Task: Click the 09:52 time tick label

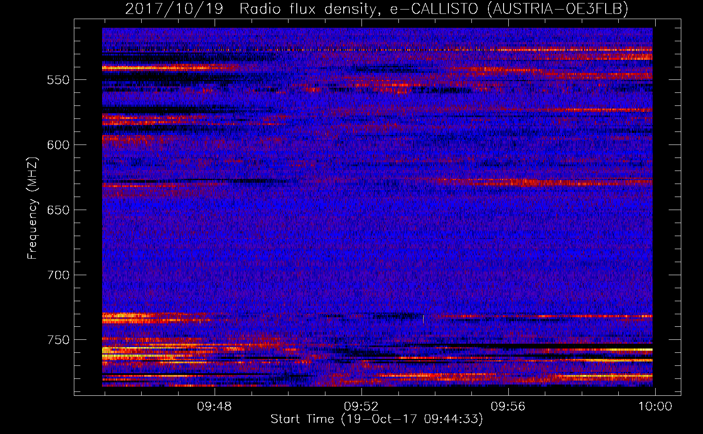Action: pos(361,407)
